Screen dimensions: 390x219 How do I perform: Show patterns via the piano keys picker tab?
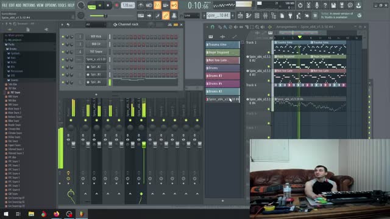click(x=211, y=36)
